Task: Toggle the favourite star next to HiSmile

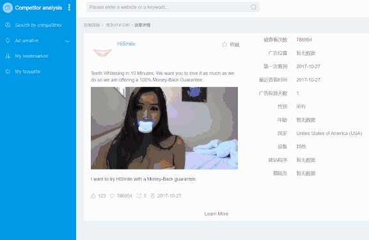Action: tap(224, 44)
